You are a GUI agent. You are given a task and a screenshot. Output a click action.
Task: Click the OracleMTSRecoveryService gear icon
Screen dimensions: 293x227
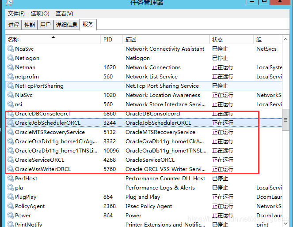coord(11,132)
